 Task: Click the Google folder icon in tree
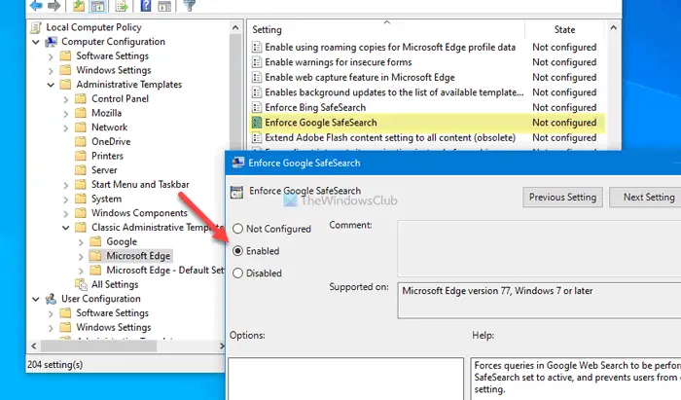(x=95, y=241)
